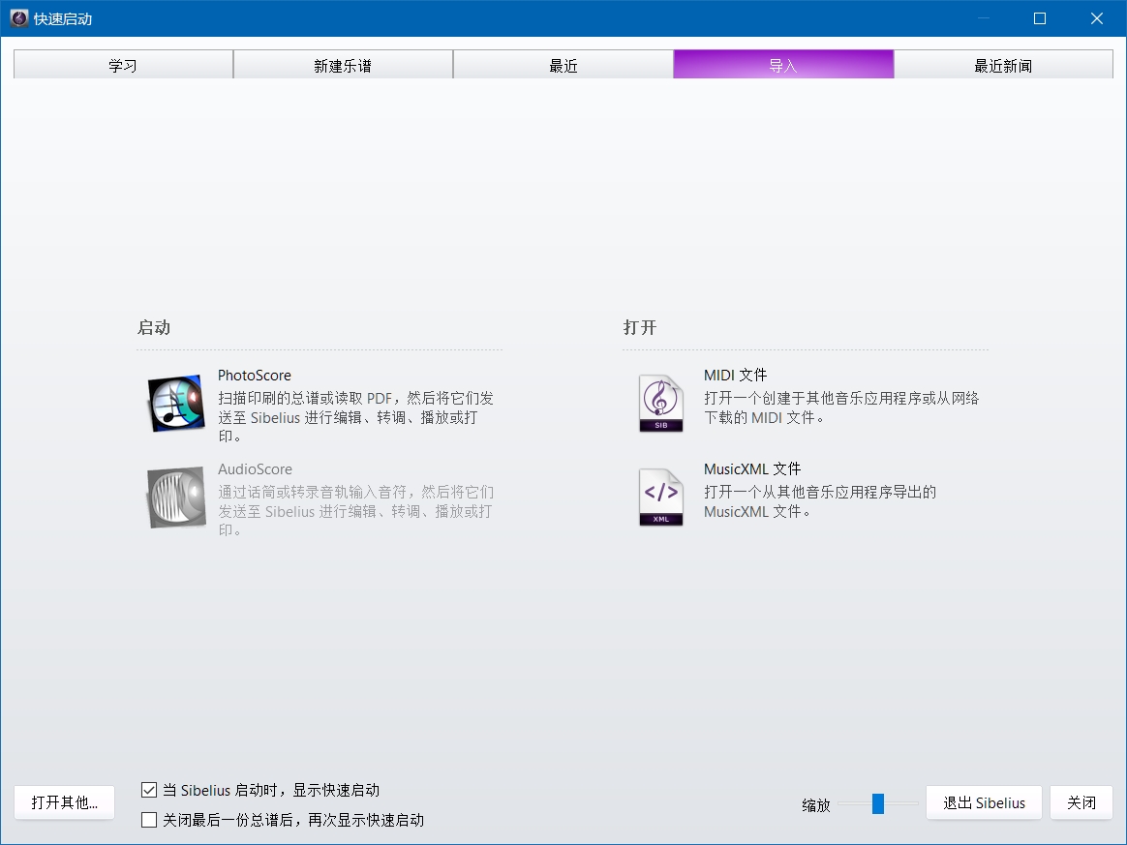Click the AudioScore title text

256,469
